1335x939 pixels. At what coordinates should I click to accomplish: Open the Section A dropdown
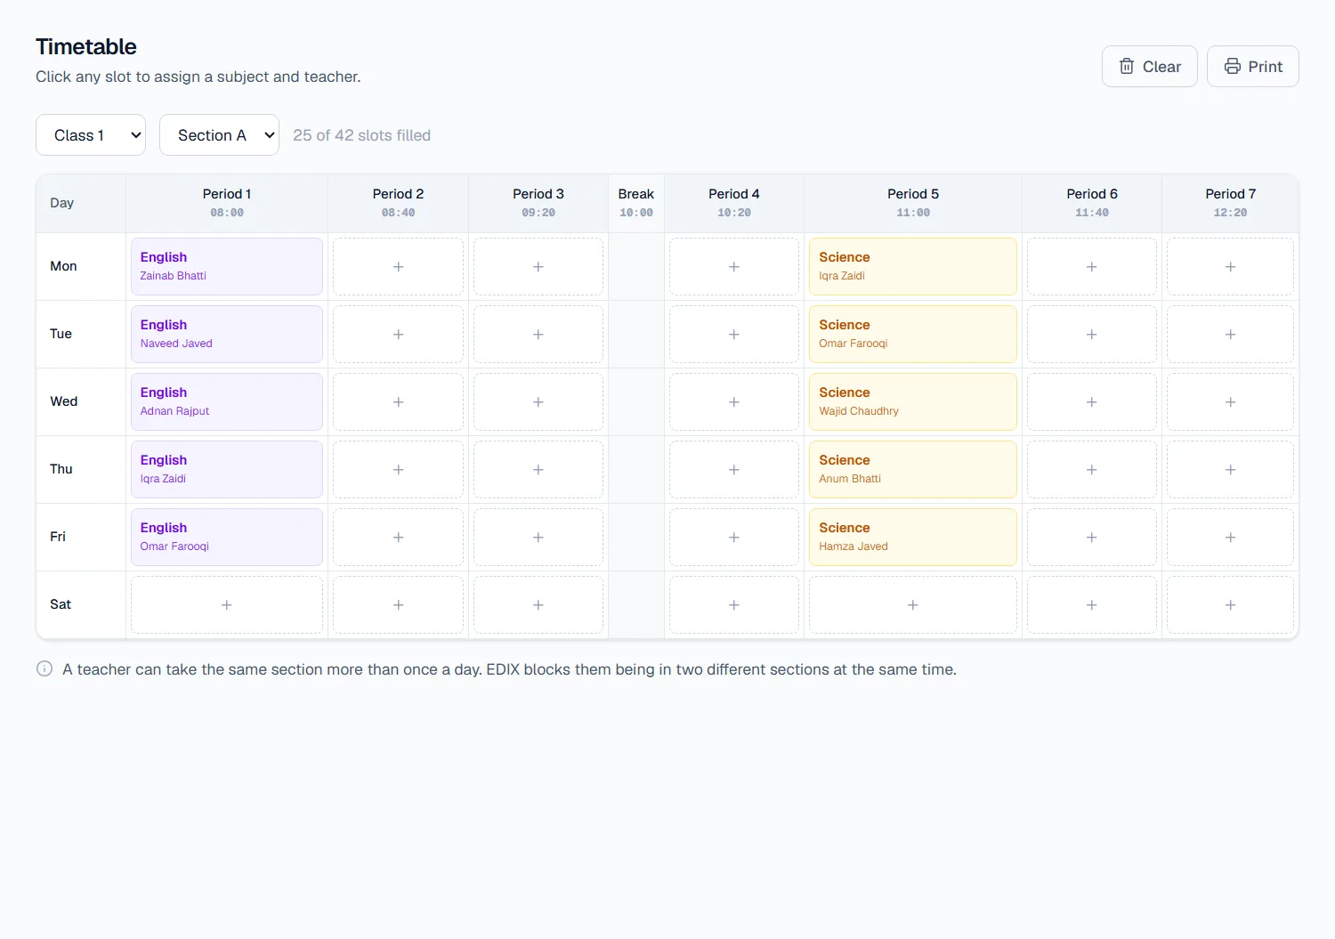pyautogui.click(x=219, y=135)
